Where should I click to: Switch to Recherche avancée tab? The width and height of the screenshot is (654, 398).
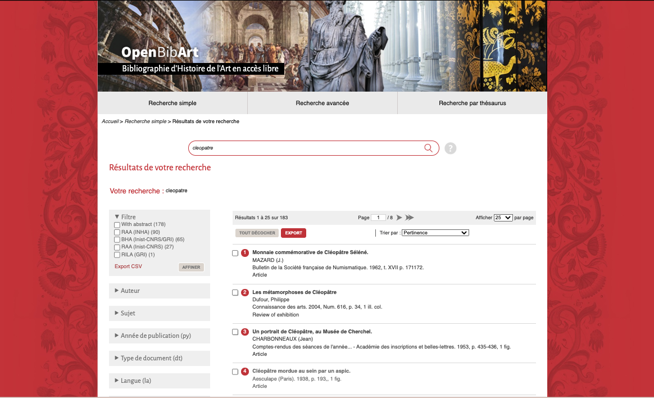[x=322, y=103]
